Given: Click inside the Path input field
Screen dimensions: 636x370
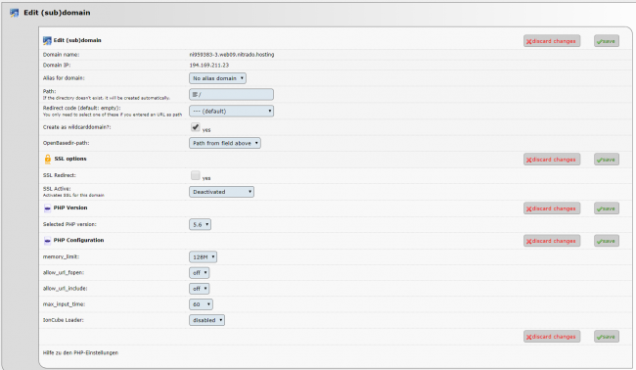Looking at the screenshot, I should click(x=231, y=95).
